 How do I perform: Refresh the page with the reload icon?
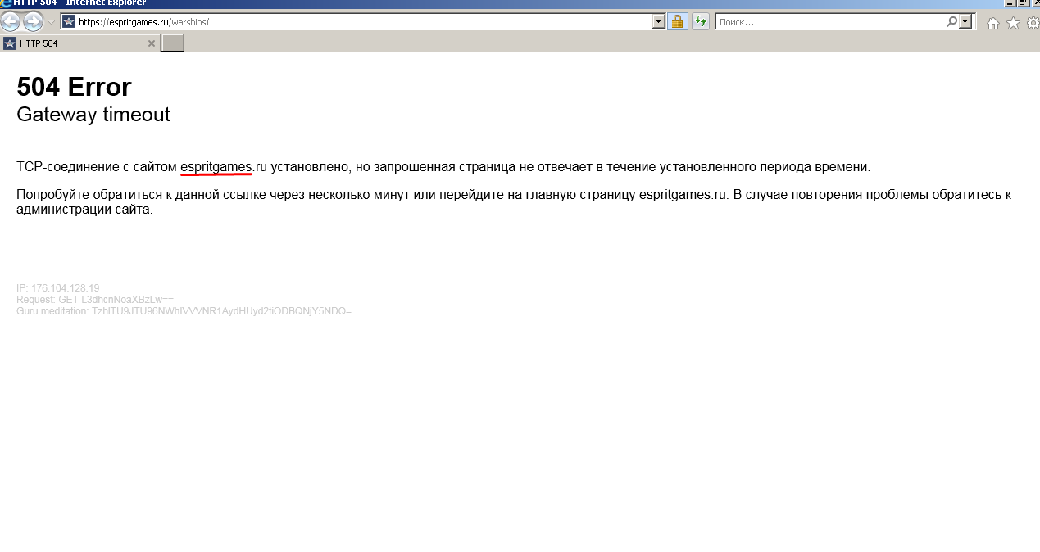pyautogui.click(x=701, y=22)
